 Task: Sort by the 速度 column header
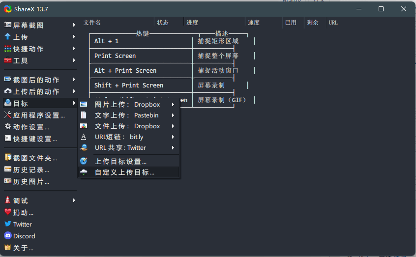pos(264,23)
